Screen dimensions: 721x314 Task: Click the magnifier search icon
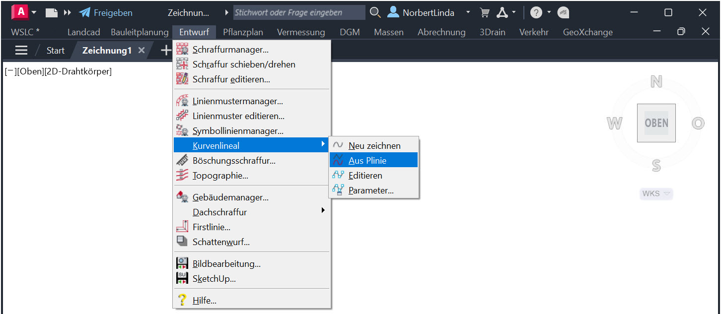coord(376,13)
